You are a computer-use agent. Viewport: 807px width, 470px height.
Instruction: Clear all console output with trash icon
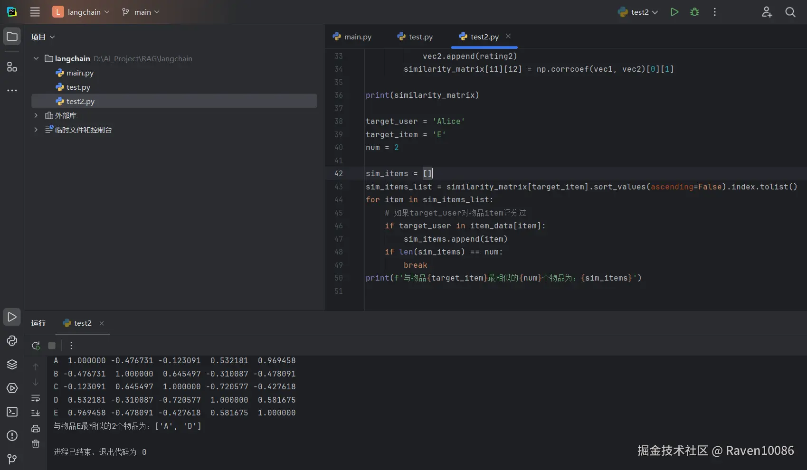[x=36, y=444]
